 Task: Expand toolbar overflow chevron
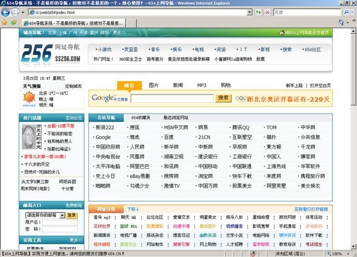point(354,21)
